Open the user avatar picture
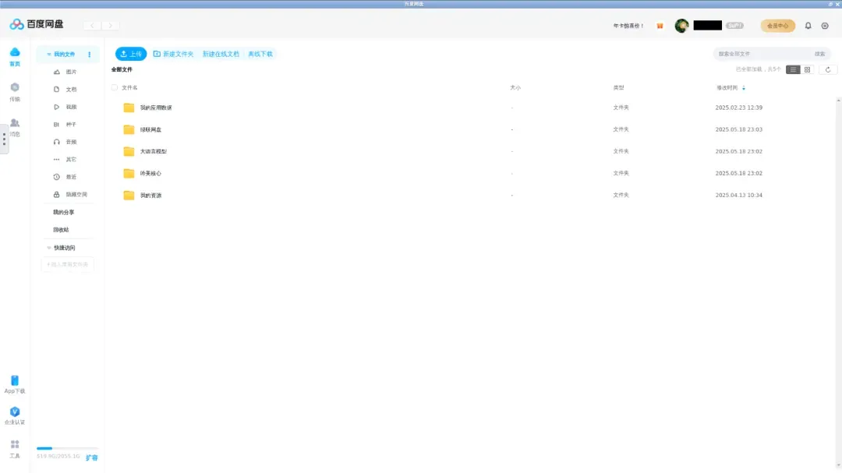The width and height of the screenshot is (842, 473). coord(682,26)
